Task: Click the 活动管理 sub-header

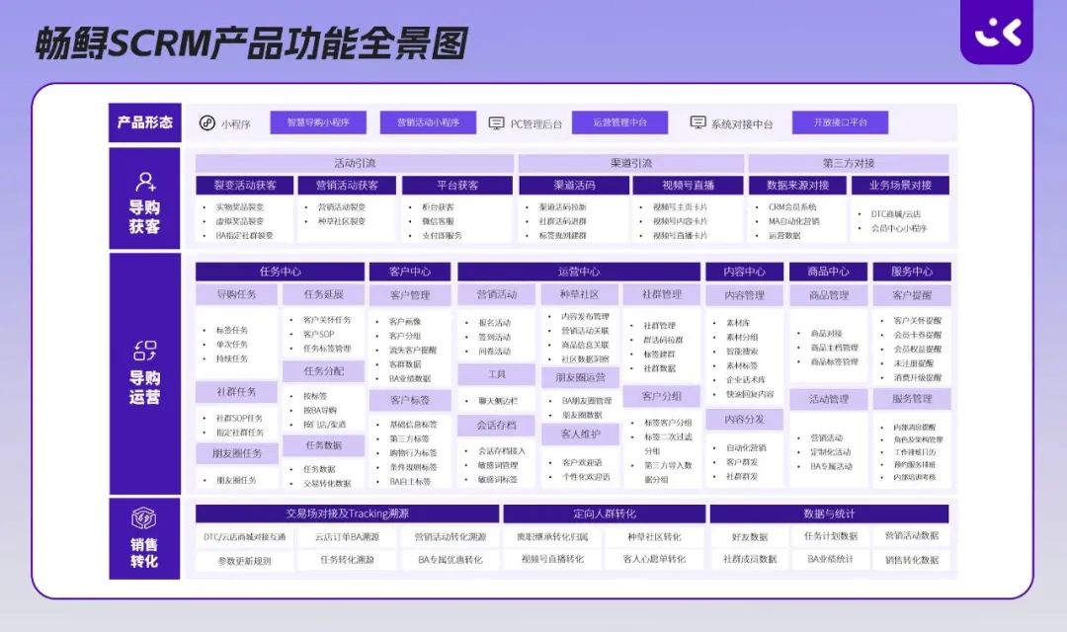Action: [828, 399]
